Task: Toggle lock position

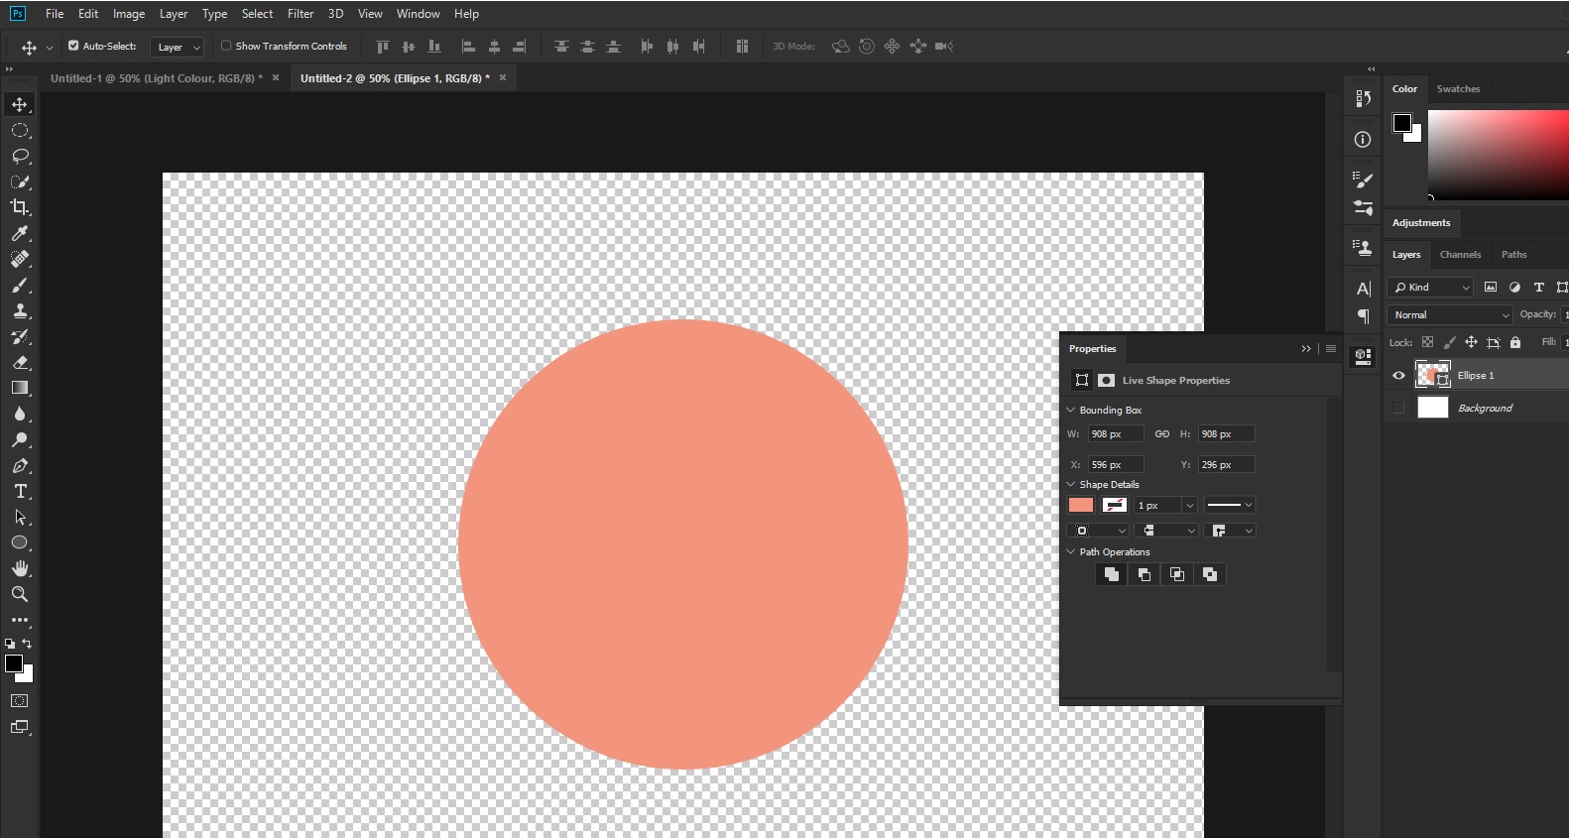Action: coord(1471,342)
